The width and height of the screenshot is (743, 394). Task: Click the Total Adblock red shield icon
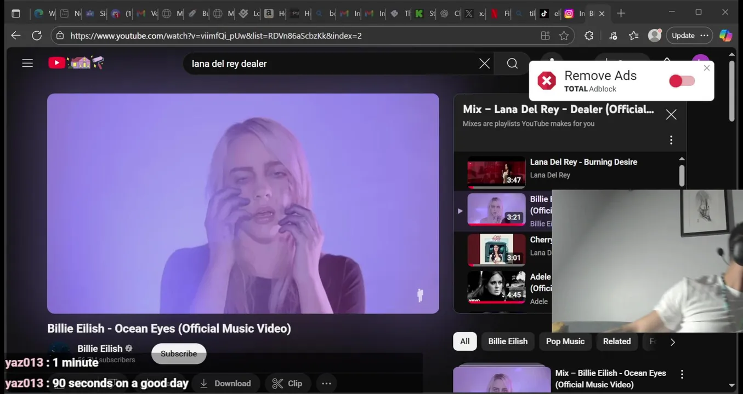point(547,80)
